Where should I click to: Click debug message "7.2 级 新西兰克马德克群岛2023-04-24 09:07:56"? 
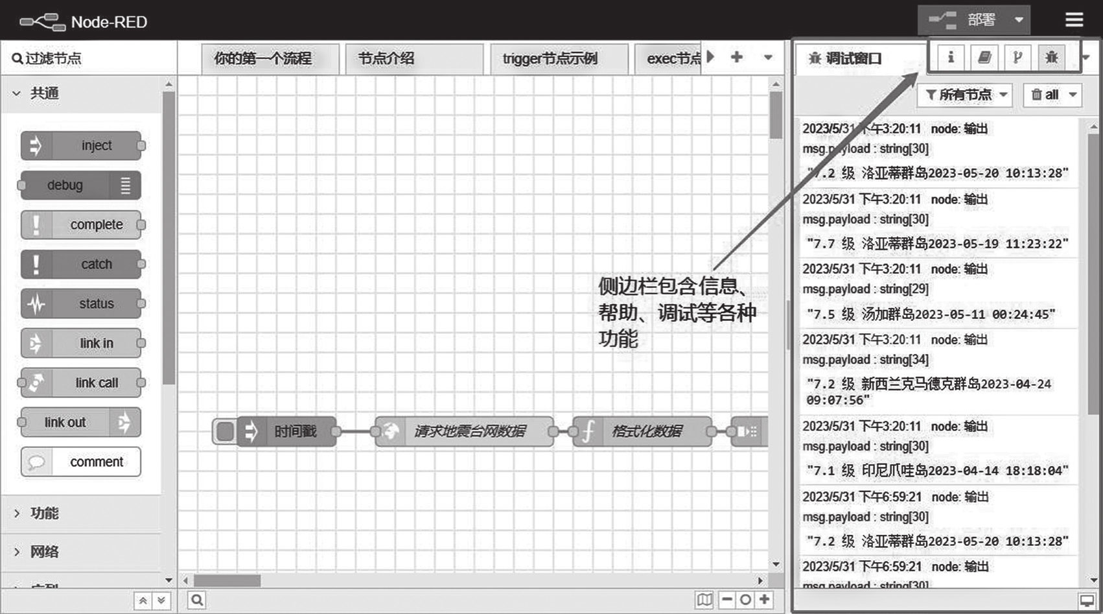[x=929, y=392]
